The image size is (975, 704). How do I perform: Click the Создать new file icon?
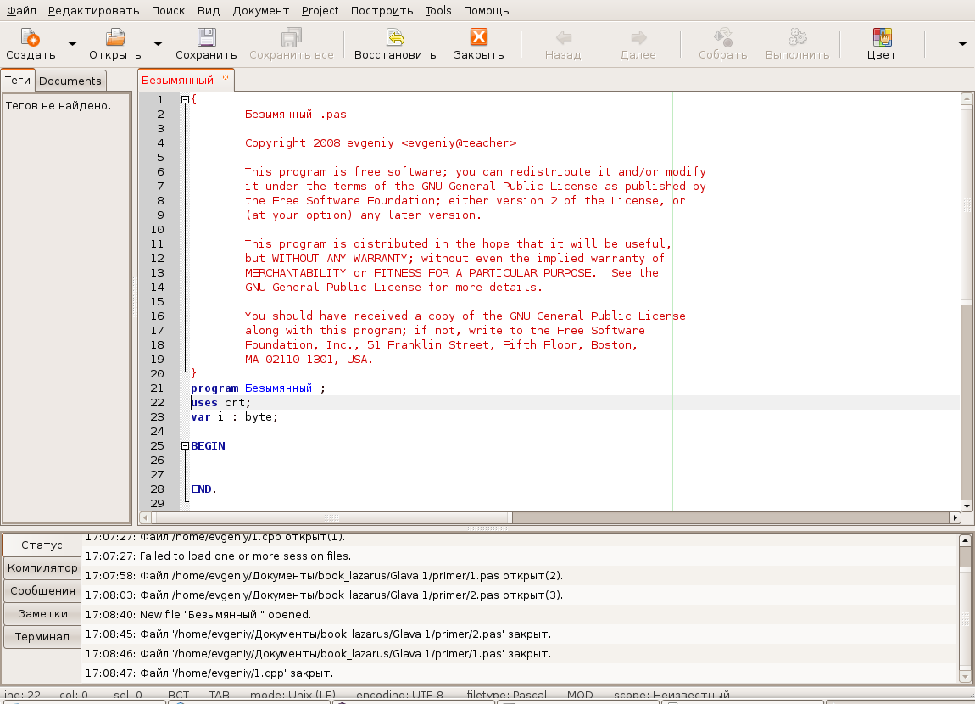[30, 37]
